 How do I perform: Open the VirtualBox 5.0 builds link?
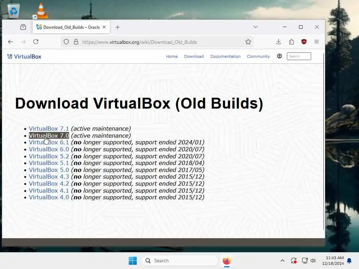(x=49, y=170)
